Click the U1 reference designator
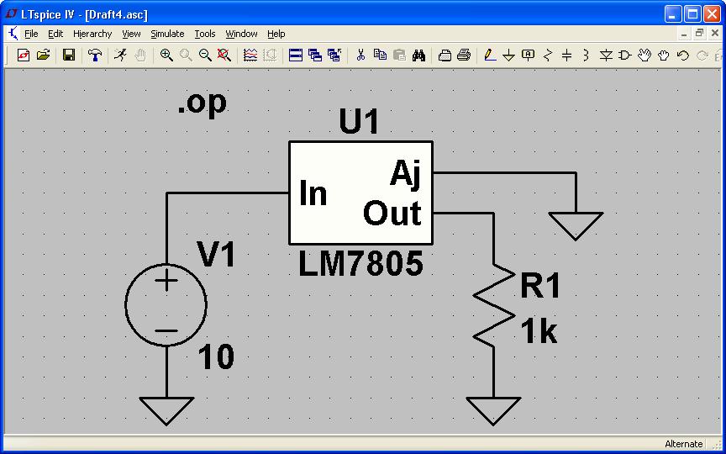The image size is (726, 454). click(x=360, y=122)
